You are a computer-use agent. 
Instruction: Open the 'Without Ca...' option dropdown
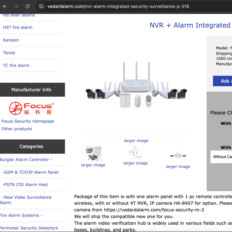221,157
